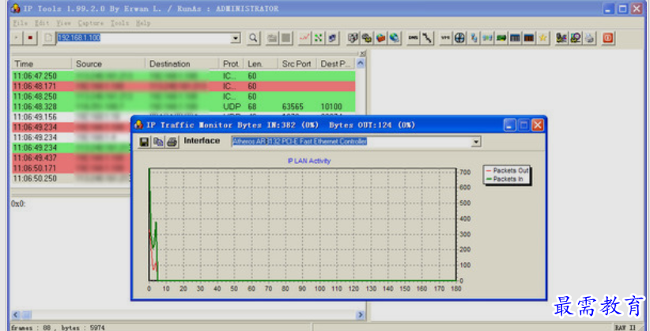Image resolution: width=650 pixels, height=331 pixels.
Task: Click the 3D cube toolbar icon
Action: [x=353, y=38]
